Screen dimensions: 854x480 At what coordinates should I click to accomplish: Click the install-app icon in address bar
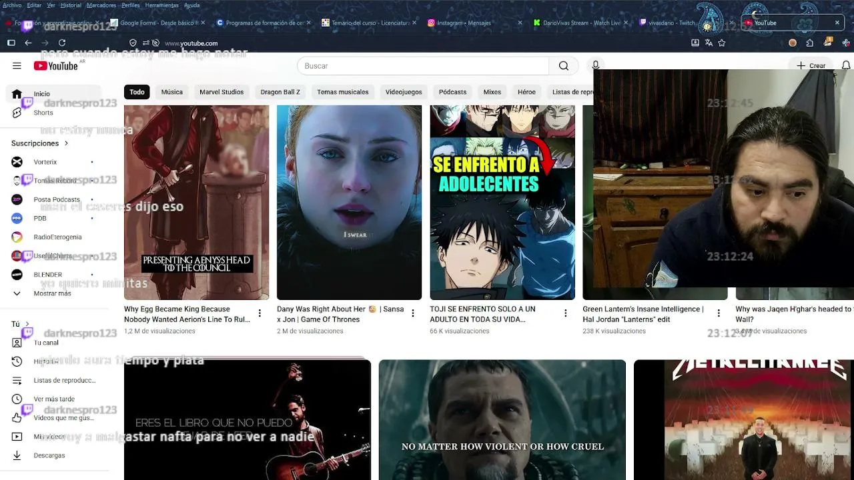[x=695, y=43]
